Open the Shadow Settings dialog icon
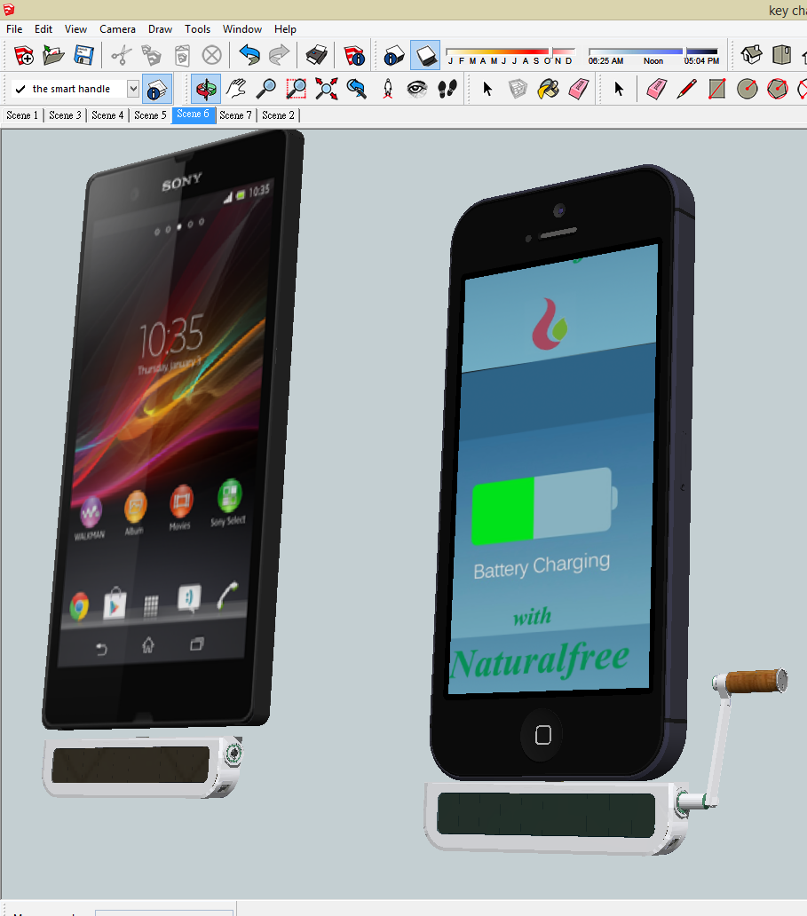Image resolution: width=807 pixels, height=916 pixels. click(394, 56)
